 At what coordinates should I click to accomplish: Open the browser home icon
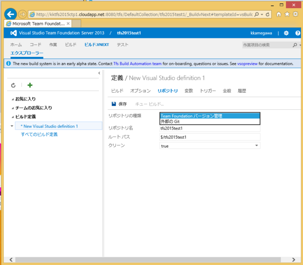pyautogui.click(x=279, y=14)
